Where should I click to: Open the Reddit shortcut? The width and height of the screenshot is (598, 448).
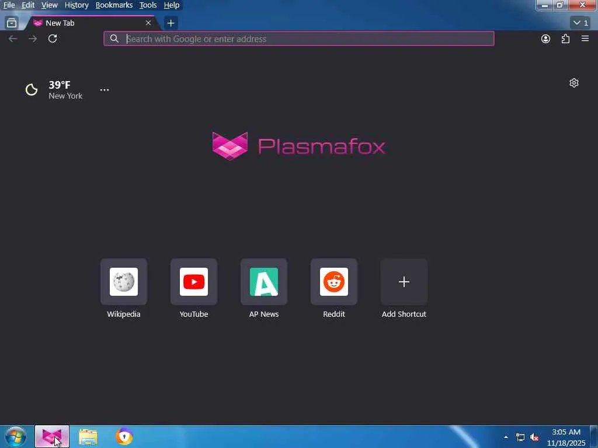334,288
